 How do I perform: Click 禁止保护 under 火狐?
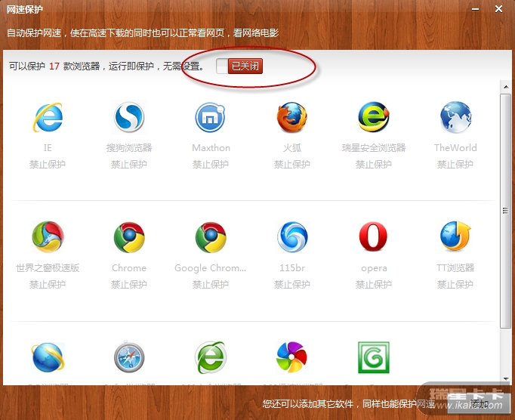point(292,164)
